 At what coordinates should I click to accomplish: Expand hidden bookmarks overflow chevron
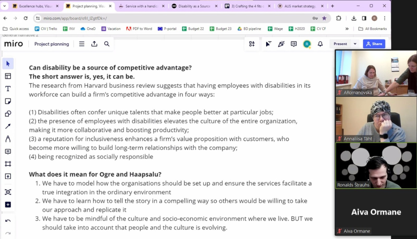347,29
